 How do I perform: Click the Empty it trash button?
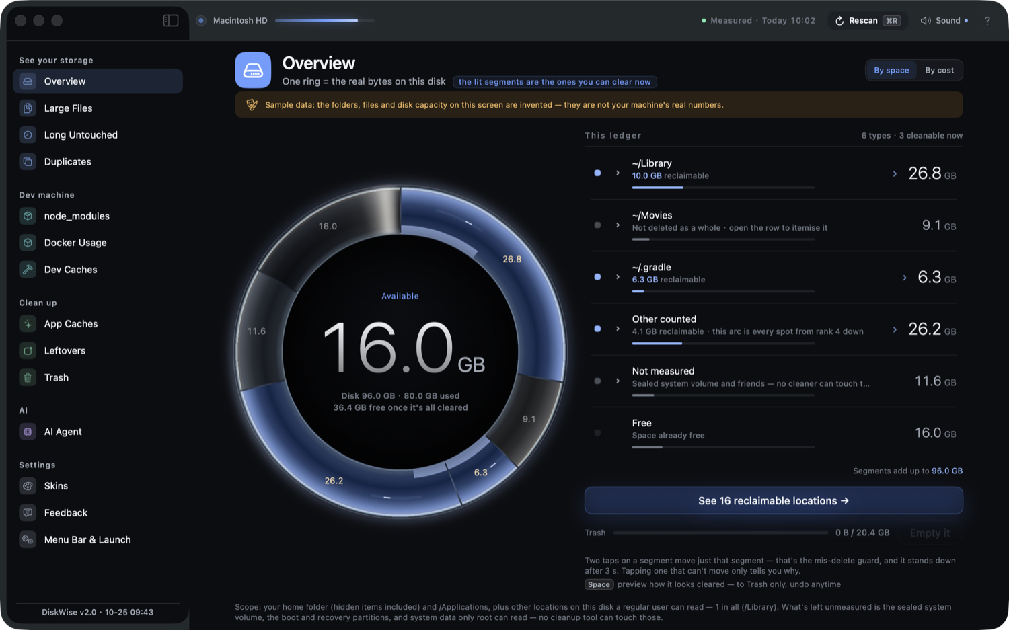pos(930,533)
